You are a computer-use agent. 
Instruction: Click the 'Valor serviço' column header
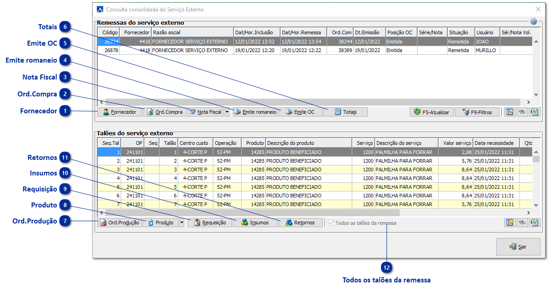click(x=455, y=143)
